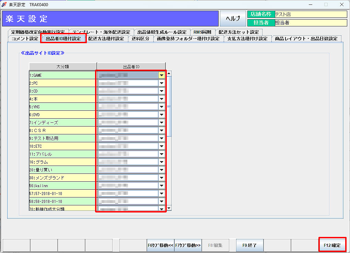Expand the seller ID dropdown for 1:GAME
The width and height of the screenshot is (350, 253).
(162, 75)
